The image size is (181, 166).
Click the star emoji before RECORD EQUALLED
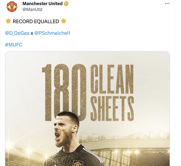[x=8, y=21]
